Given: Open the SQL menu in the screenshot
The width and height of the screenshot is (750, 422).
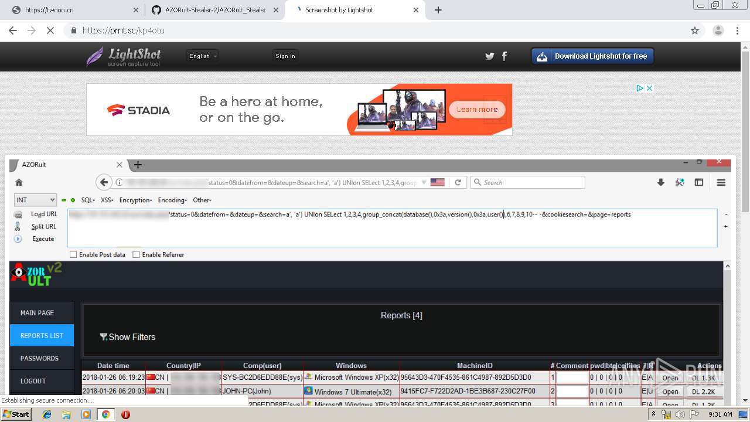Looking at the screenshot, I should 88,200.
